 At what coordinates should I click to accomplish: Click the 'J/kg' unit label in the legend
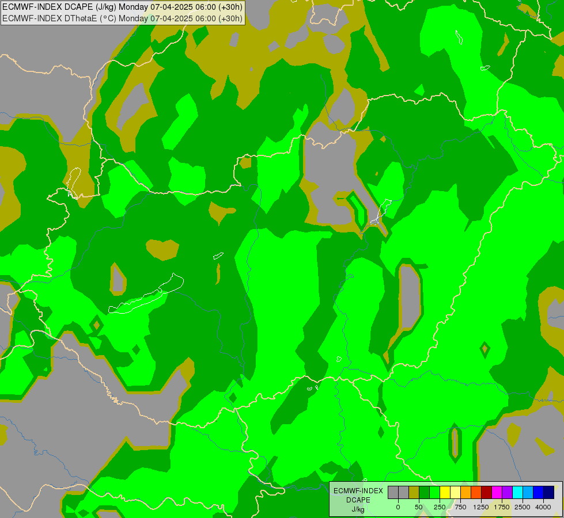point(358,509)
